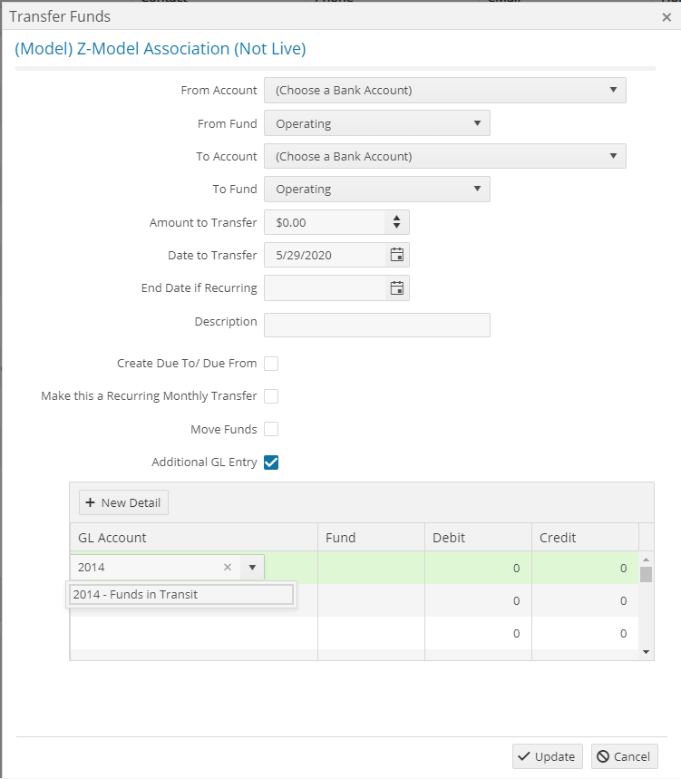Click the Fund cell in the highlighted row
Screen dimensions: 681x779
click(x=371, y=568)
